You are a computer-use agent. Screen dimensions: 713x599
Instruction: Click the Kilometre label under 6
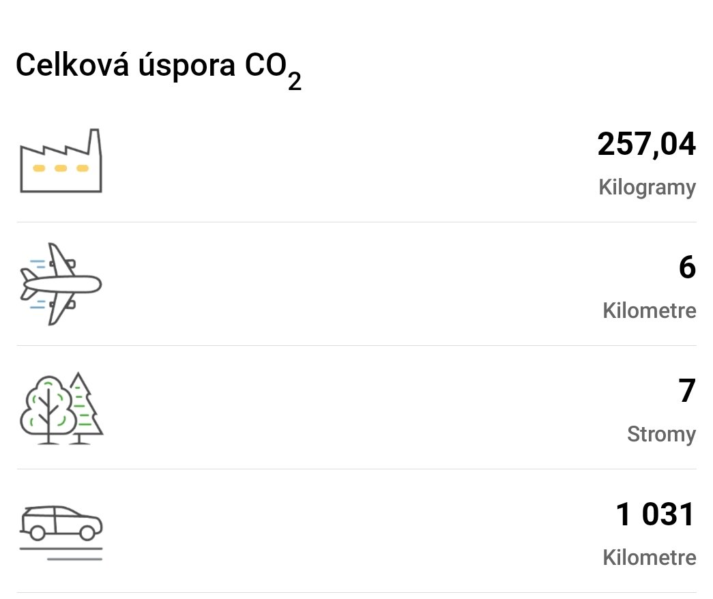[x=650, y=310]
